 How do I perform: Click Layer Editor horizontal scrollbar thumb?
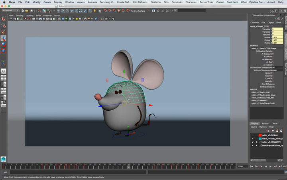259,160
